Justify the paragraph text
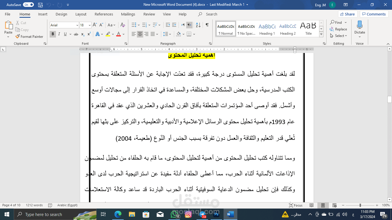Image resolution: width=392 pixels, height=220 pixels. [x=153, y=34]
